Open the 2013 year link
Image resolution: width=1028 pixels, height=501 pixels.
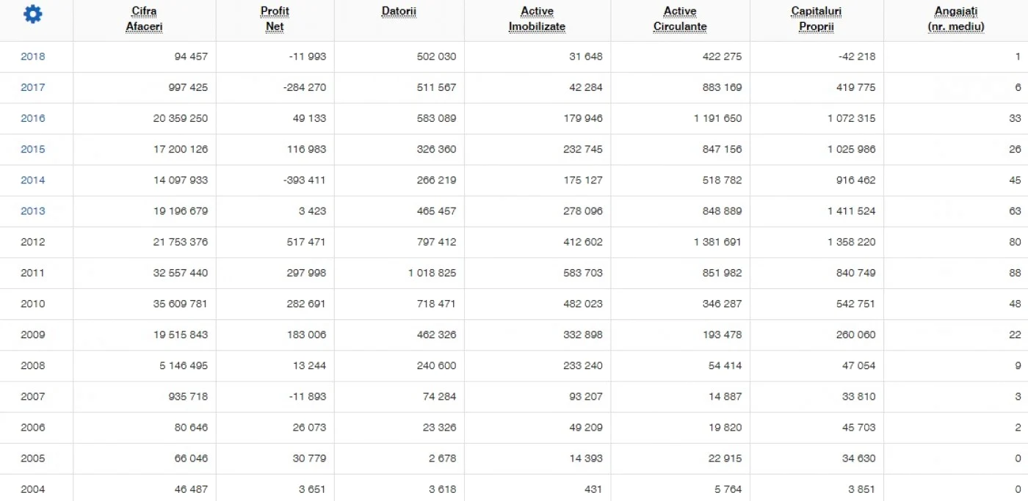coord(32,211)
